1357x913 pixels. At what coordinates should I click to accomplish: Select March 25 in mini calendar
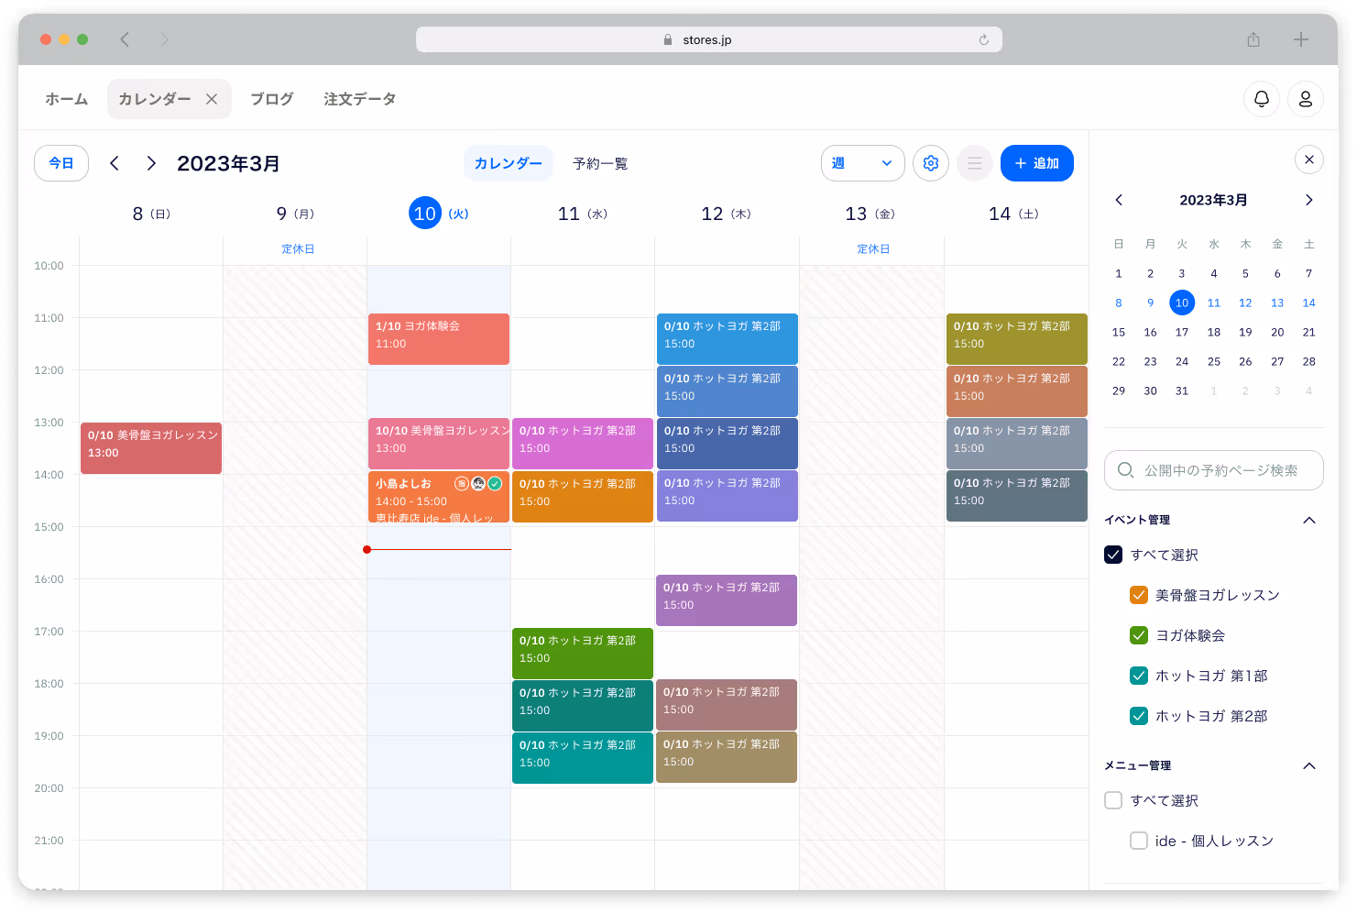click(x=1214, y=361)
